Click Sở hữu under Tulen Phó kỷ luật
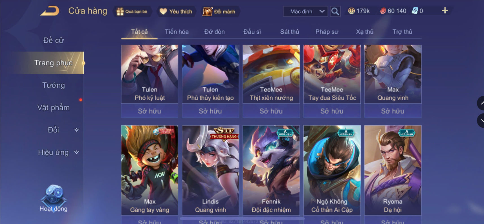The height and width of the screenshot is (224, 484). pos(149,111)
